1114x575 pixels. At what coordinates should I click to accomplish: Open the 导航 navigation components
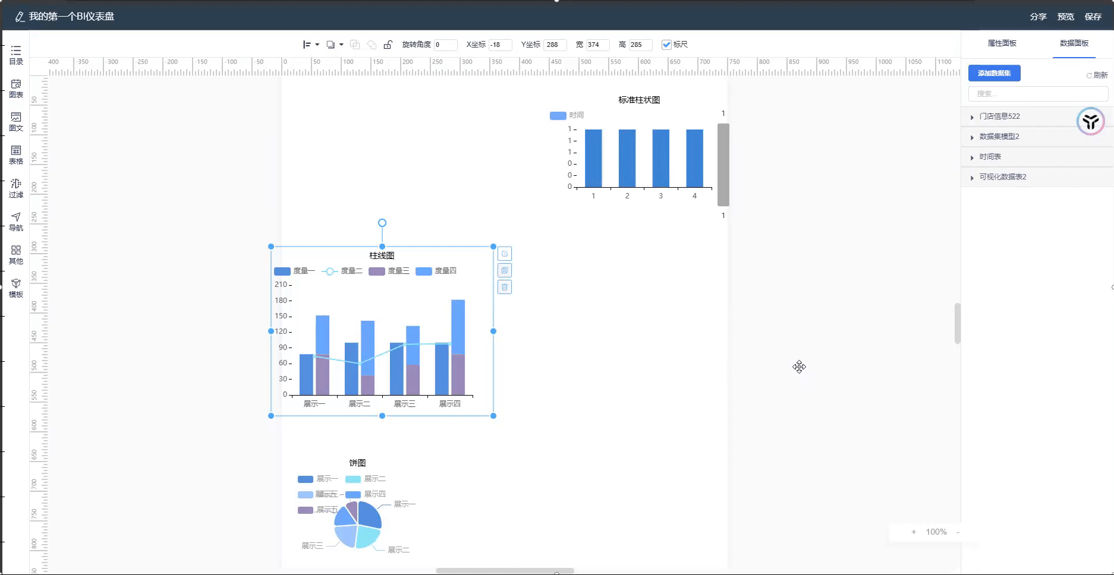pyautogui.click(x=16, y=222)
